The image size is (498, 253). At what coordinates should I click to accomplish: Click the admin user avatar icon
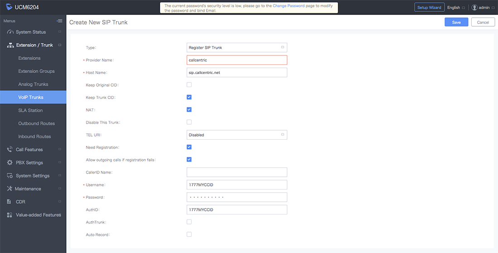point(474,7)
